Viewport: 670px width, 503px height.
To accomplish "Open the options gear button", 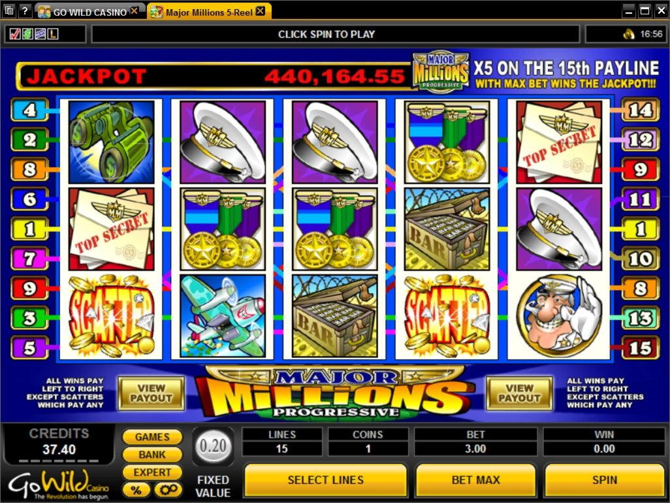I will [168, 490].
